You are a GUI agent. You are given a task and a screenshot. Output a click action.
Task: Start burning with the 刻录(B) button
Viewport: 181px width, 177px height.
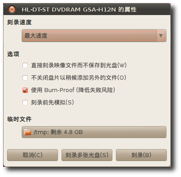point(141,155)
